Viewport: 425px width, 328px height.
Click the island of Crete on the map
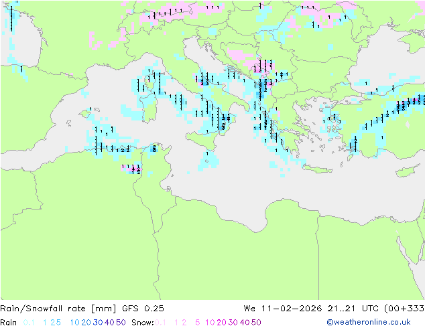(316, 169)
